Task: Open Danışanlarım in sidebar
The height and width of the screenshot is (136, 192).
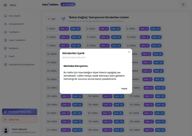Action: (x=16, y=24)
